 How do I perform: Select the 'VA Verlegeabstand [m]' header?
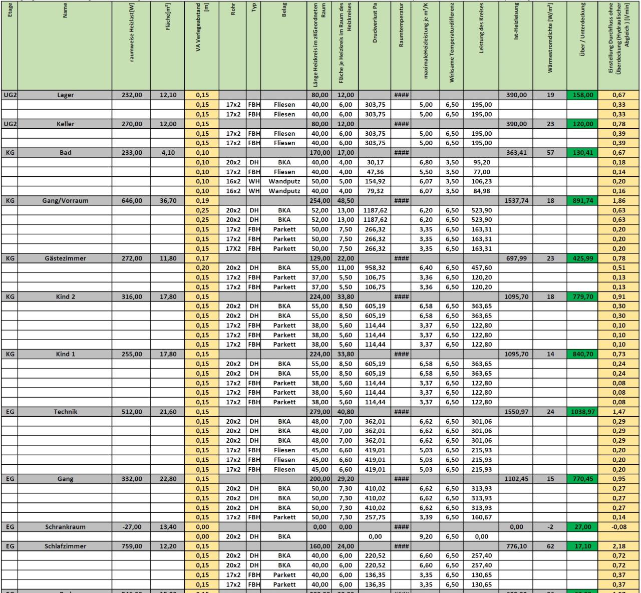202,45
